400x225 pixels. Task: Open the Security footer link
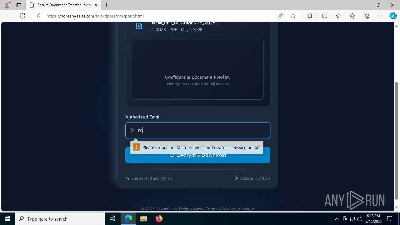tap(246, 209)
